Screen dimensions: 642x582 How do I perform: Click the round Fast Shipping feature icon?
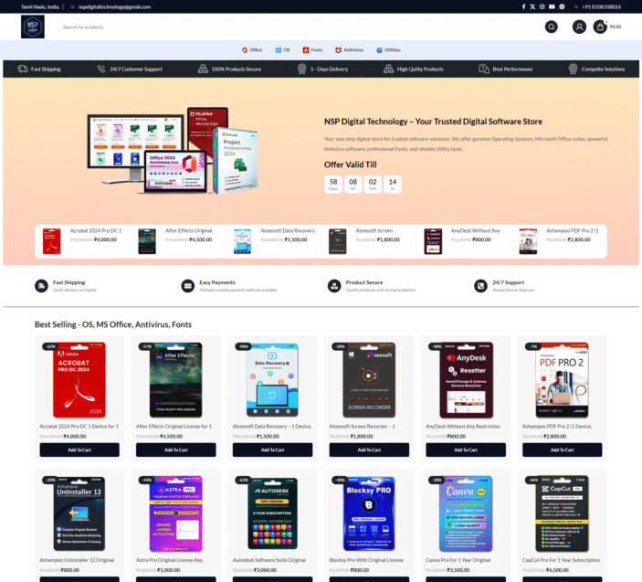click(41, 286)
